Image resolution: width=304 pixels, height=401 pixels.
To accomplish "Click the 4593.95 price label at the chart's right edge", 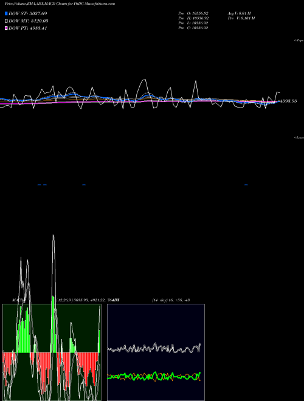I will pos(288,101).
